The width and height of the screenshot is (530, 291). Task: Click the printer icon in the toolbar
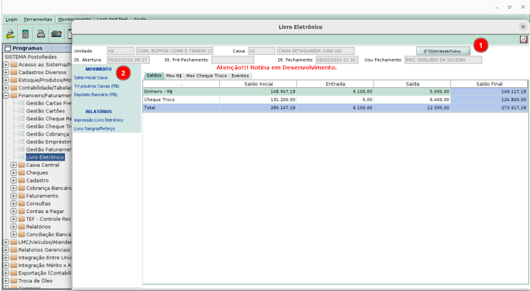click(x=41, y=33)
